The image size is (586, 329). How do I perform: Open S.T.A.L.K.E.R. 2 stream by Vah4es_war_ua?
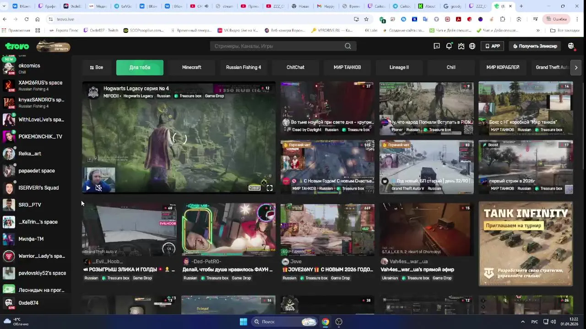click(x=426, y=229)
